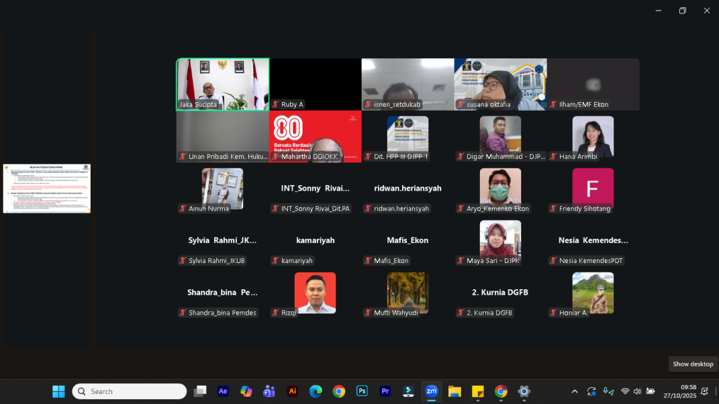Screen dimensions: 719x404
Task: Launch Adobe Premiere Pro from taskbar
Action: coord(385,391)
